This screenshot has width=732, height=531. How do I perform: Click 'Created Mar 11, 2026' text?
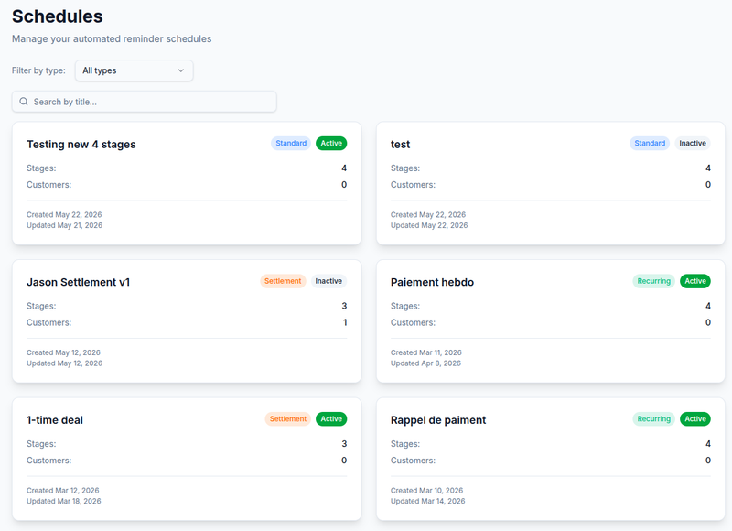[x=426, y=352]
